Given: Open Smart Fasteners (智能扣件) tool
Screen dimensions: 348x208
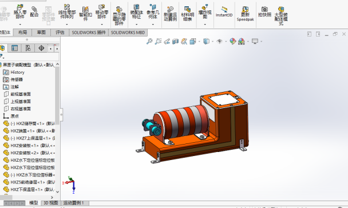Looking at the screenshot, I should 85,14.
